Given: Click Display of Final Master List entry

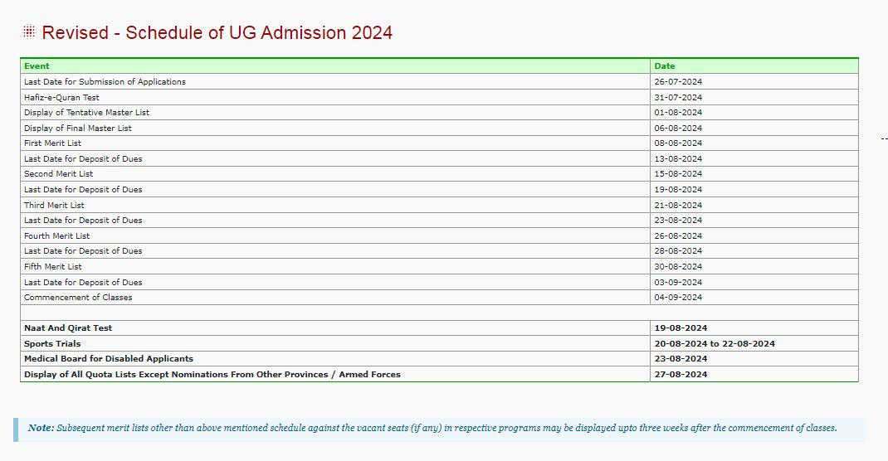Looking at the screenshot, I should (77, 128).
